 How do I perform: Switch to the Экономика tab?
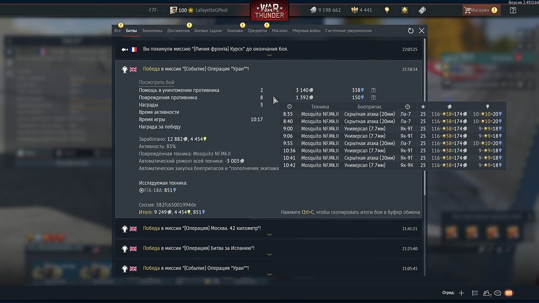[x=152, y=31]
